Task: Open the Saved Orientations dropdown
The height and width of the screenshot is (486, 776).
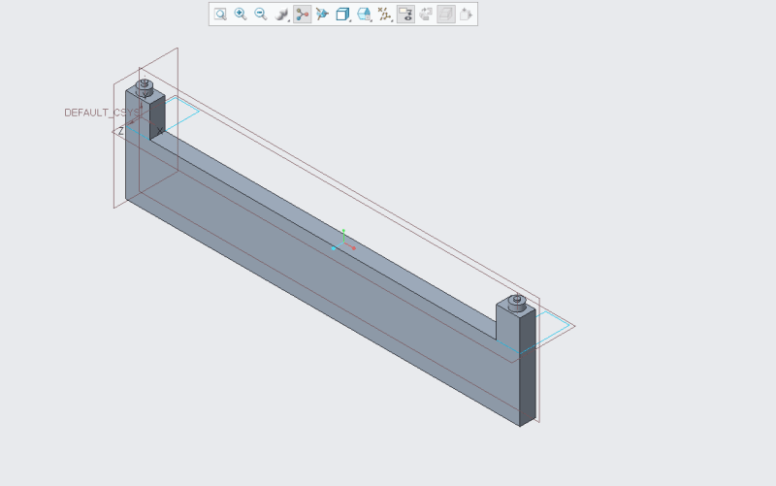Action: [x=364, y=15]
